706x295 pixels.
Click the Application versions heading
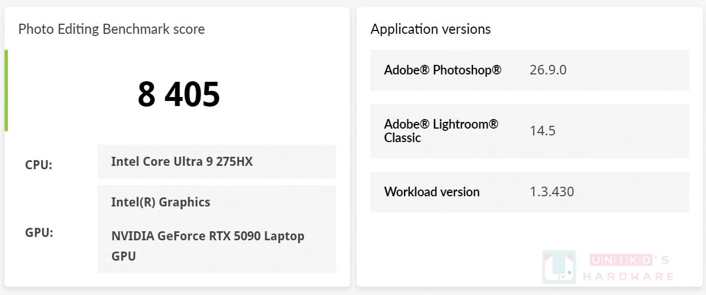pos(431,29)
